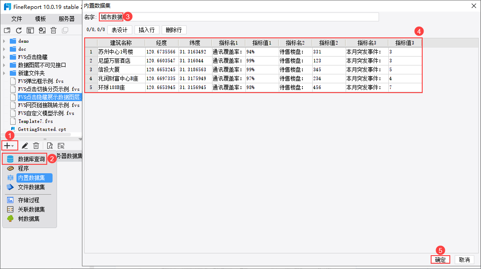The height and width of the screenshot is (269, 481).
Task: Open the plus add-dataset dropdown
Action: [x=9, y=146]
